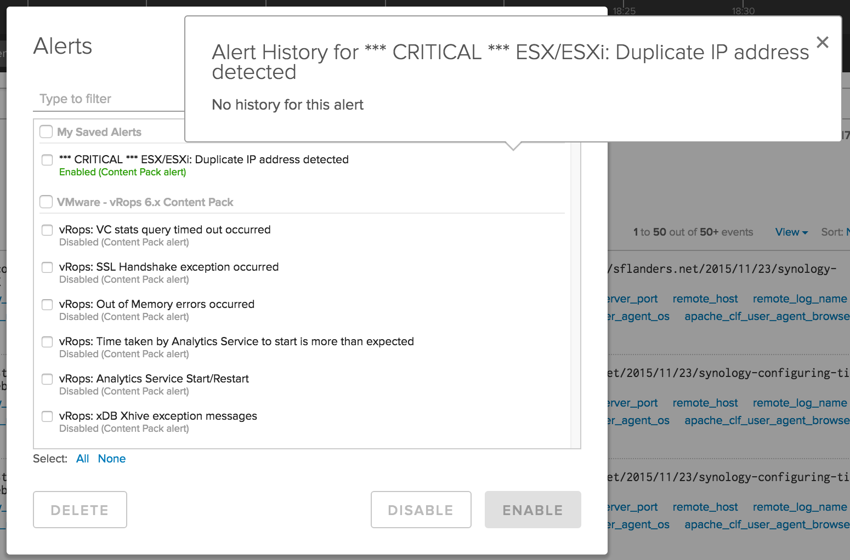This screenshot has width=850, height=560.
Task: Open the Sort dropdown
Action: point(835,232)
